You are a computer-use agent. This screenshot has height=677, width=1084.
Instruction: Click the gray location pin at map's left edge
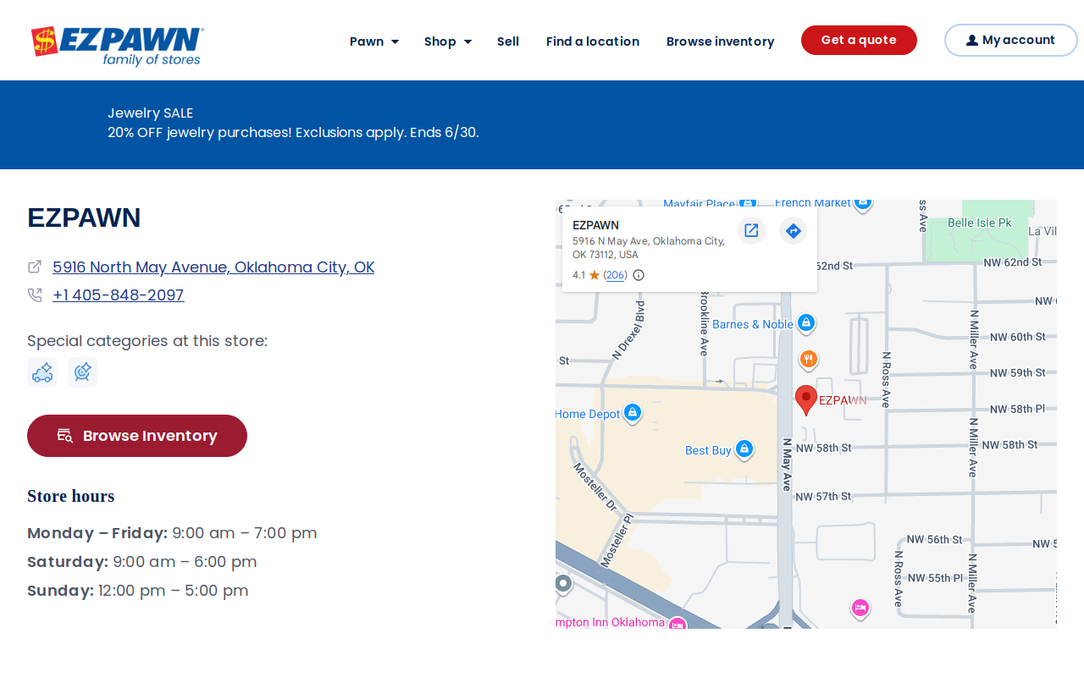pos(563,584)
